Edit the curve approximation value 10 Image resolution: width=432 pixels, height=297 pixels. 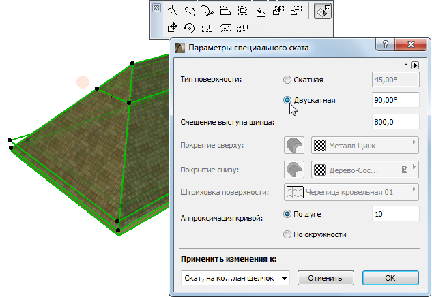point(396,214)
